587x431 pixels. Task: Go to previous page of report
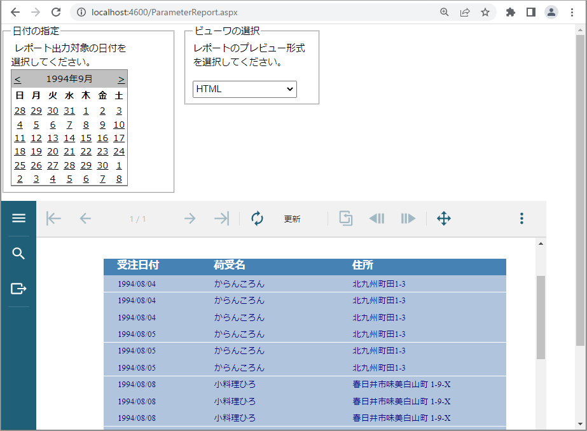[x=85, y=219]
